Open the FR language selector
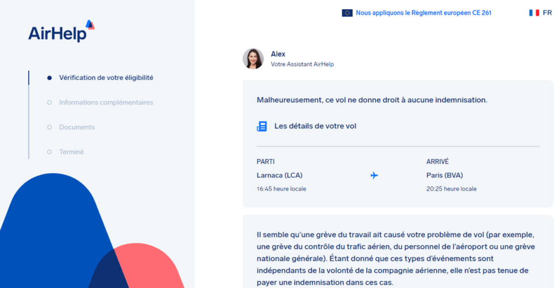Viewport: 559px width, 288px height. [x=547, y=13]
